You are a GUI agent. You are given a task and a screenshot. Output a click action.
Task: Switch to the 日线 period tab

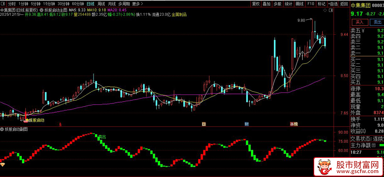point(90,4)
